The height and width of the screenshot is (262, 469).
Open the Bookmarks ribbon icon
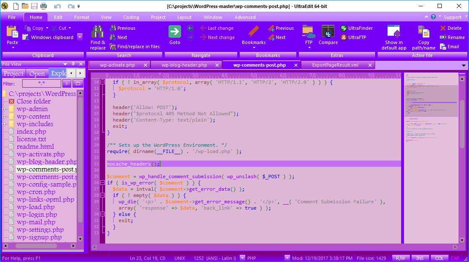coord(254,32)
